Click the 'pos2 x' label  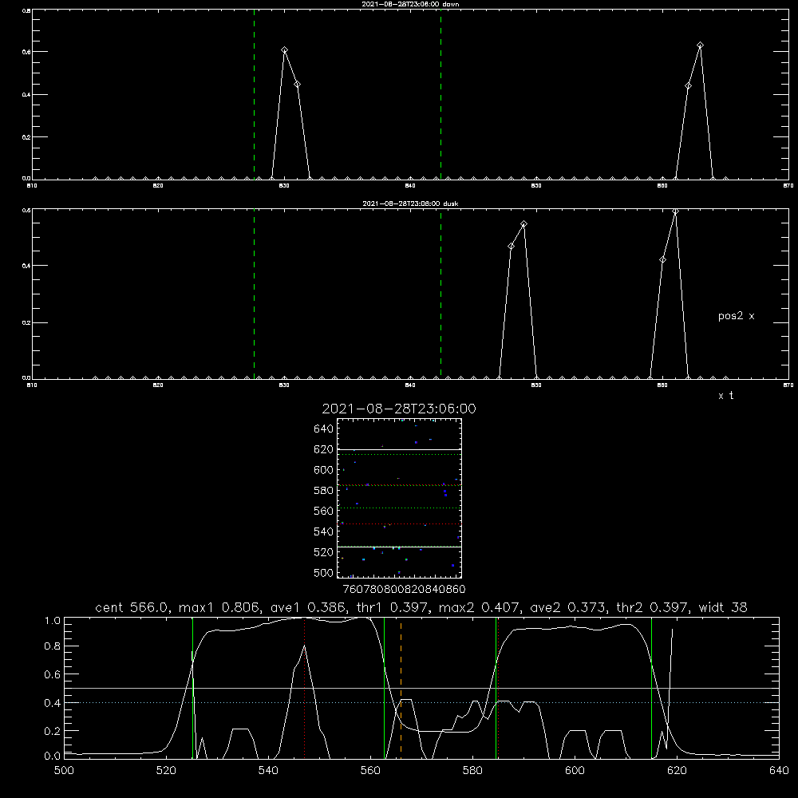click(x=736, y=316)
